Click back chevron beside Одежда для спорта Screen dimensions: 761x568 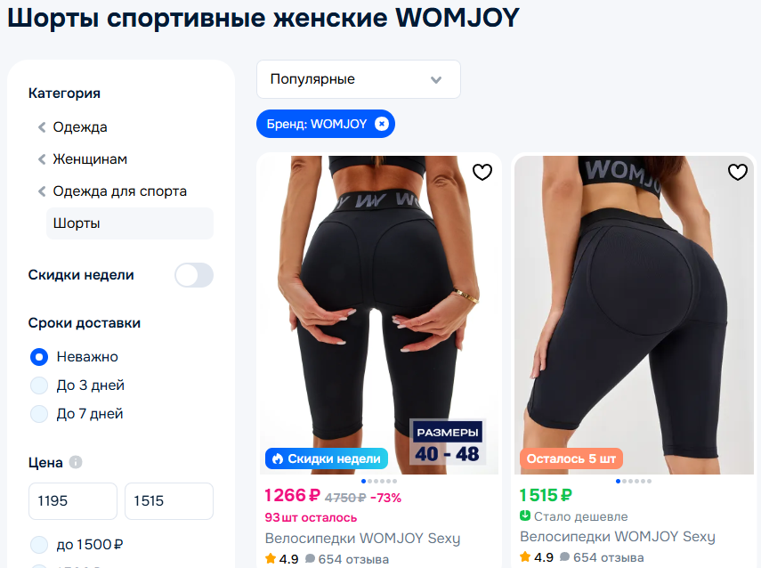pyautogui.click(x=42, y=191)
